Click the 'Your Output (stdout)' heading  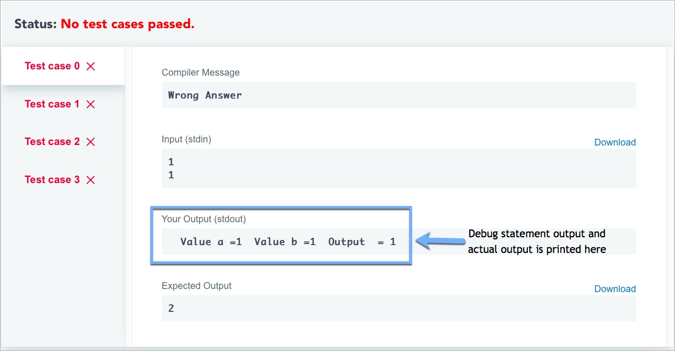click(204, 219)
